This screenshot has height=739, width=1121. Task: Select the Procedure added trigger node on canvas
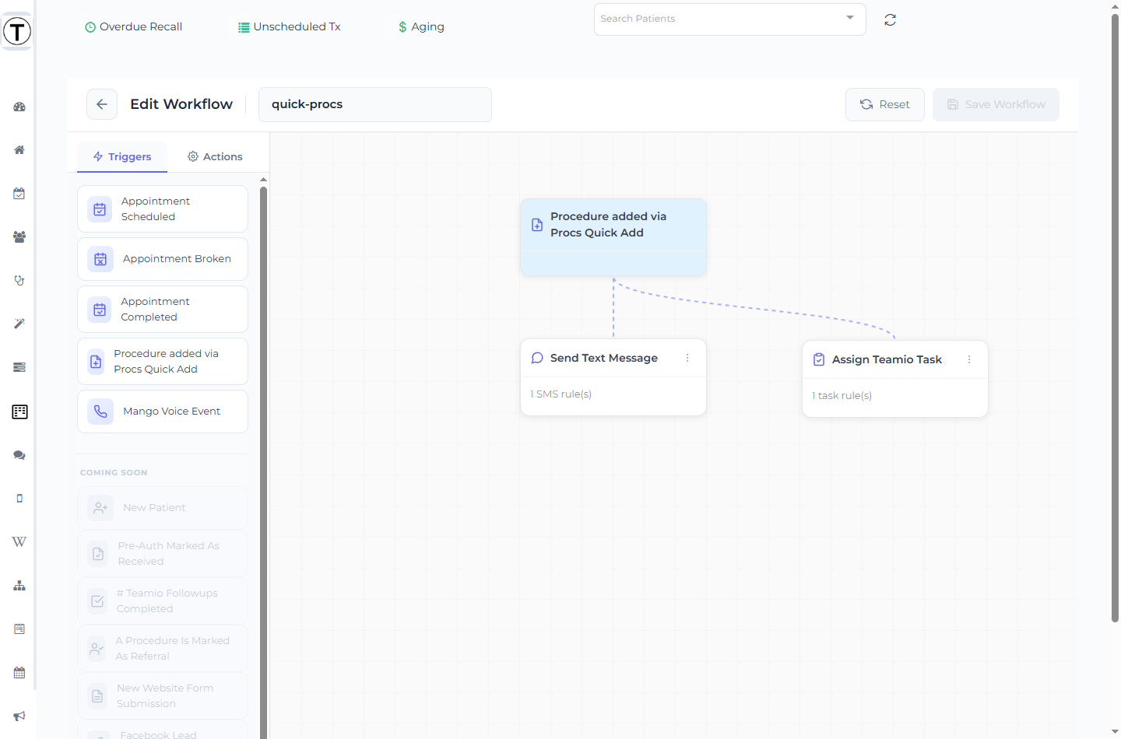pos(613,237)
